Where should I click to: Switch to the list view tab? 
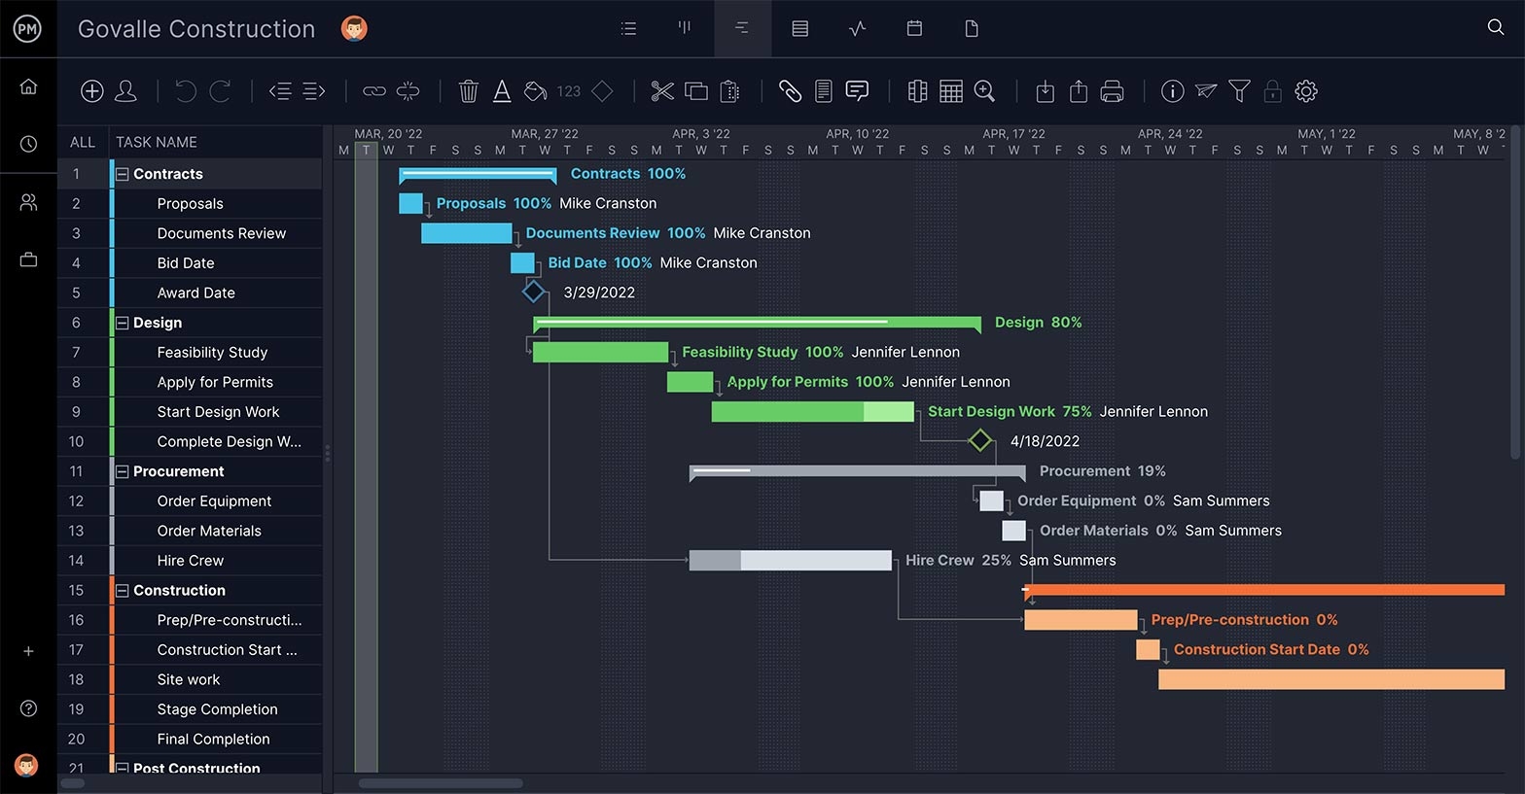click(628, 29)
